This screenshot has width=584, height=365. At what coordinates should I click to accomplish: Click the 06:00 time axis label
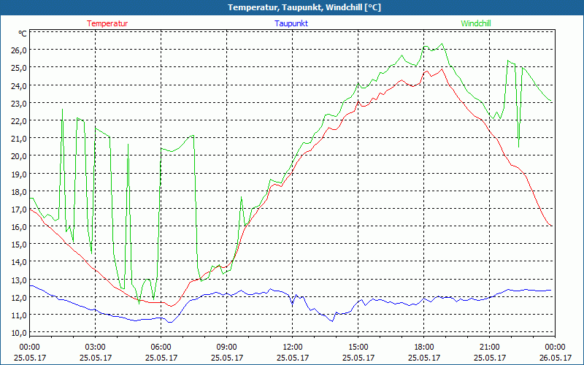click(161, 347)
